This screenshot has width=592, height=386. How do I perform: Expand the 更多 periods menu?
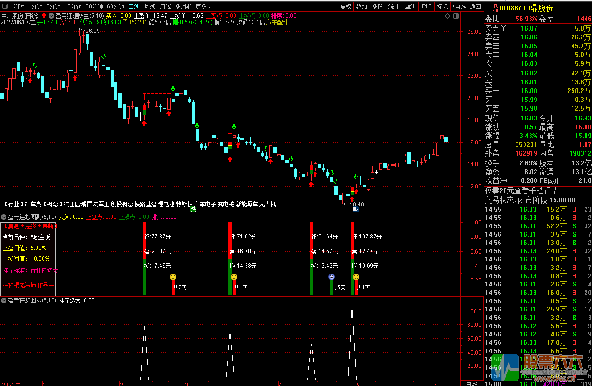pos(203,6)
